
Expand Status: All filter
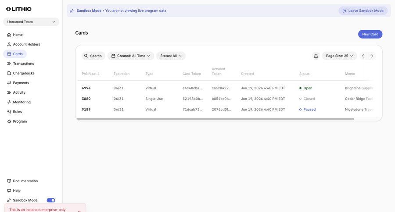click(x=171, y=56)
